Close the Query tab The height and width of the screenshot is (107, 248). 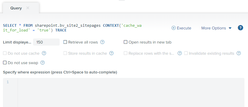(28, 8)
